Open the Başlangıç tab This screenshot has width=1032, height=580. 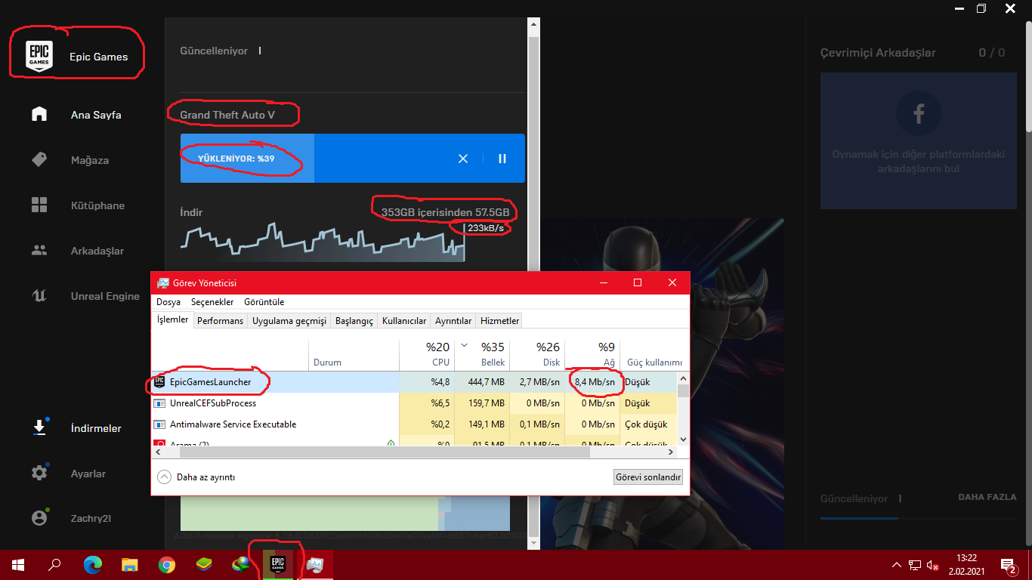354,321
